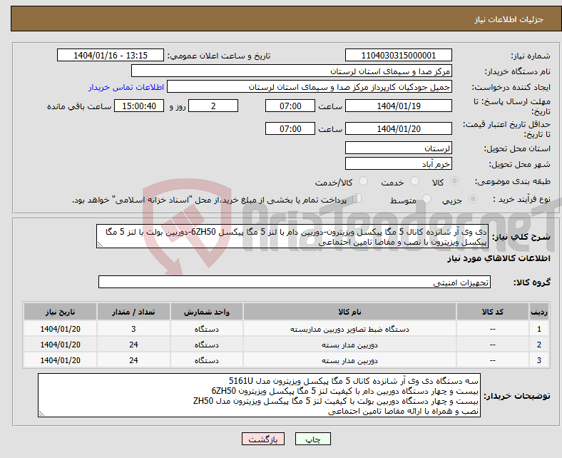The height and width of the screenshot is (458, 562).
Task: Click the نام دستگاه خریدار field
Action: (x=292, y=71)
